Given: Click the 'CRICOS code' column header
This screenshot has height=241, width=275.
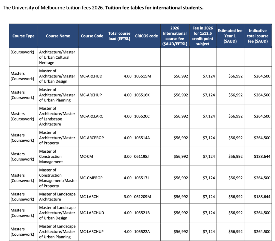Looking at the screenshot, I should coord(146,36).
